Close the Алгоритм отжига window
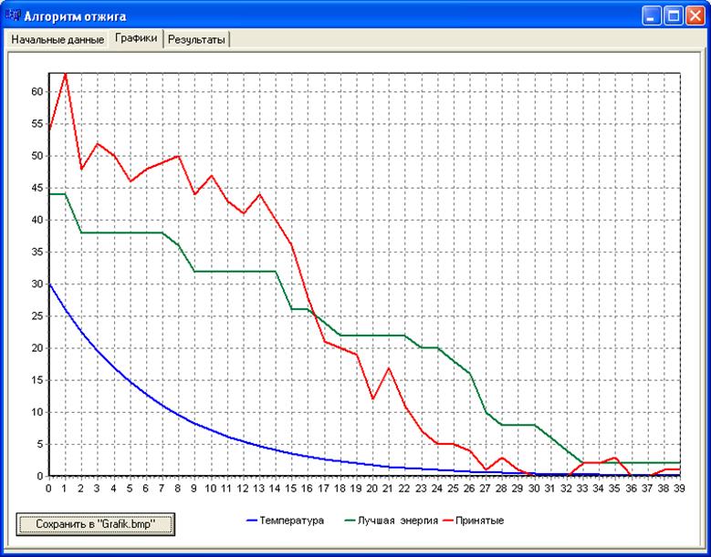The width and height of the screenshot is (711, 557). pos(695,16)
